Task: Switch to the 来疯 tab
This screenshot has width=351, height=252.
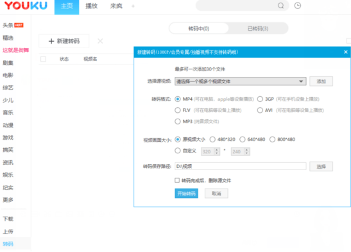Action: [116, 6]
